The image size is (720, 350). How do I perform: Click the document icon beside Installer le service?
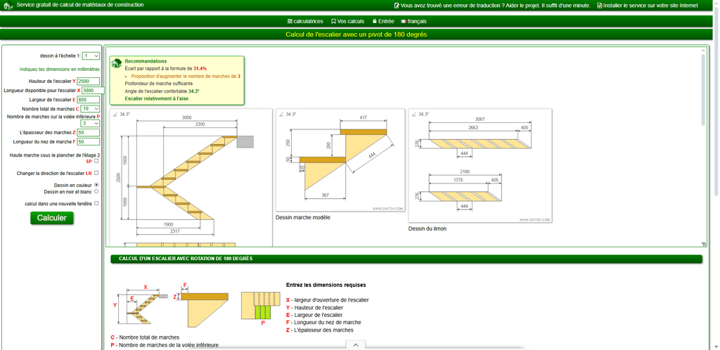pyautogui.click(x=599, y=6)
